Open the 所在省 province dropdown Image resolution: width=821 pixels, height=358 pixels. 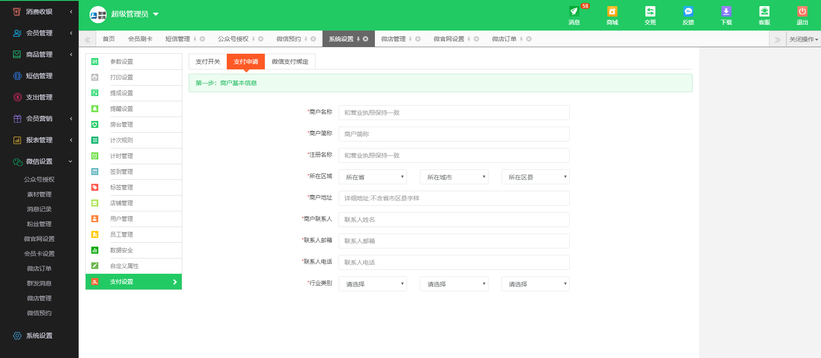[373, 177]
